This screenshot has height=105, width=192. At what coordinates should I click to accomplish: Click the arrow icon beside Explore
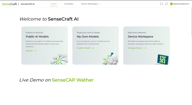point(35,51)
